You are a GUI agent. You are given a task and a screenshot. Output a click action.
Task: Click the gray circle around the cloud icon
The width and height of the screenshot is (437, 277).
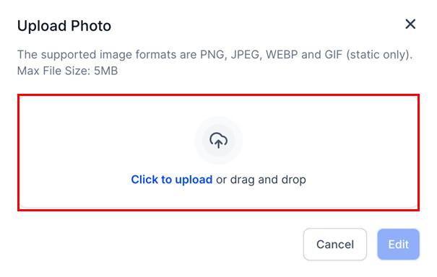(218, 141)
